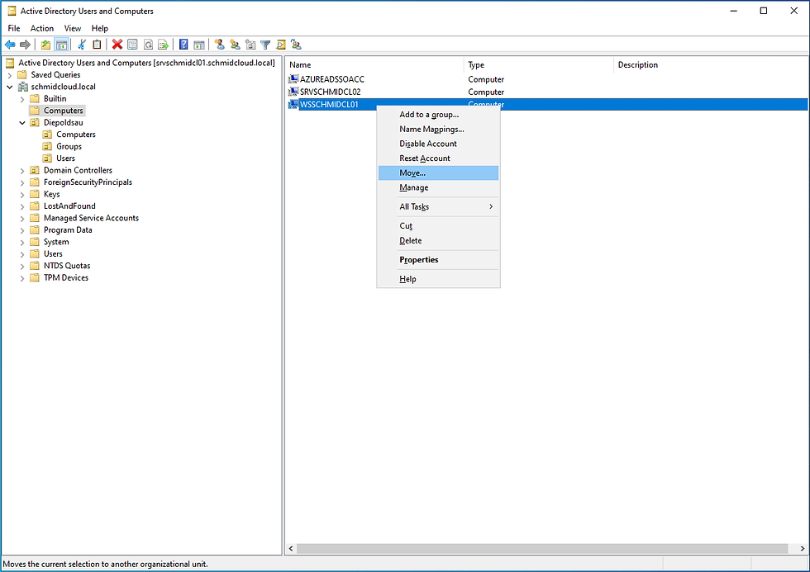The width and height of the screenshot is (810, 572).
Task: Click the blue question mark Help icon
Action: [x=183, y=45]
